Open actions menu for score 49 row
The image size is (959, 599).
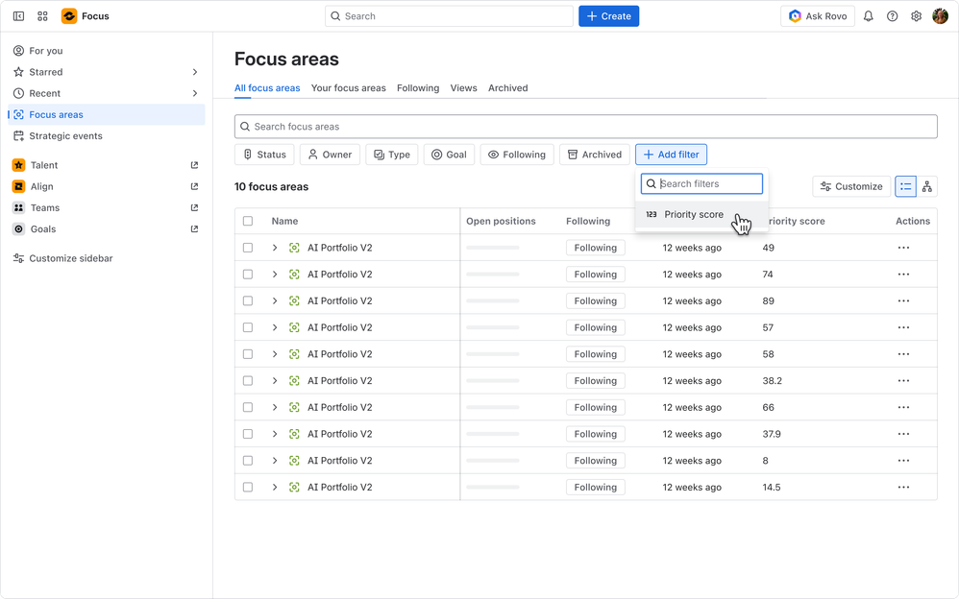click(x=903, y=248)
